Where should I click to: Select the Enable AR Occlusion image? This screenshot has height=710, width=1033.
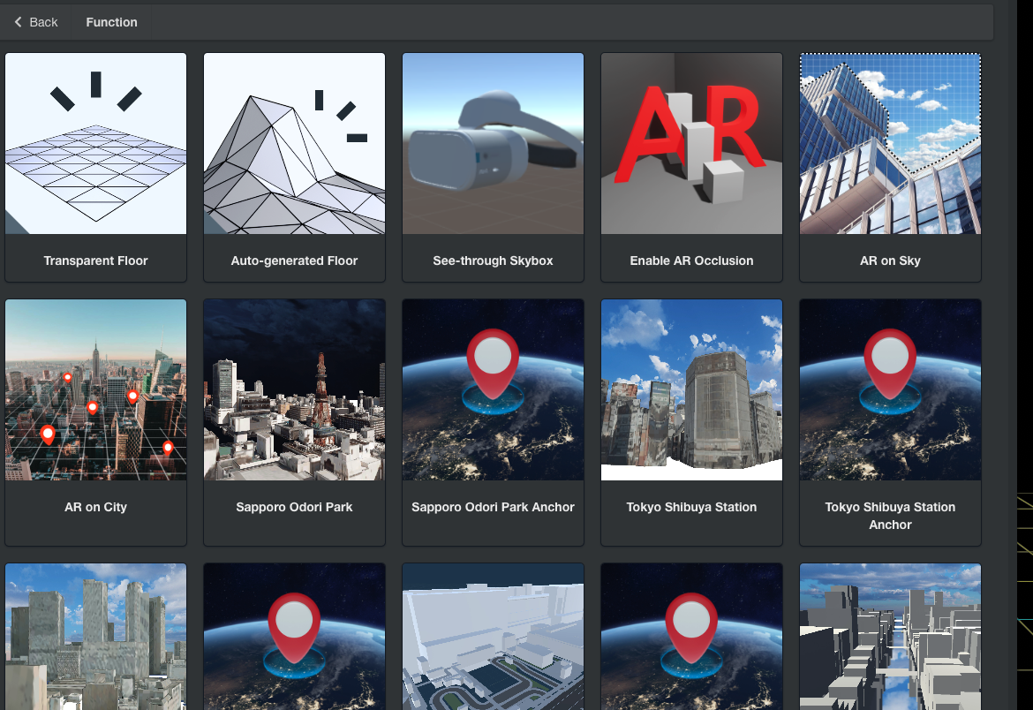point(691,144)
